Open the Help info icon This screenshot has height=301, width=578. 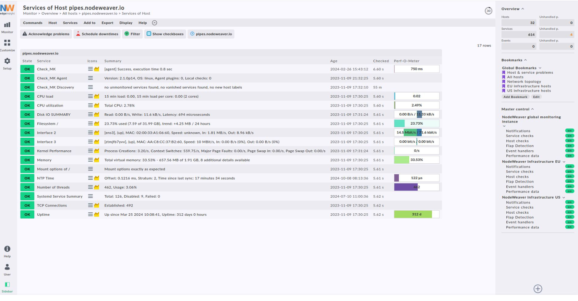[7, 251]
